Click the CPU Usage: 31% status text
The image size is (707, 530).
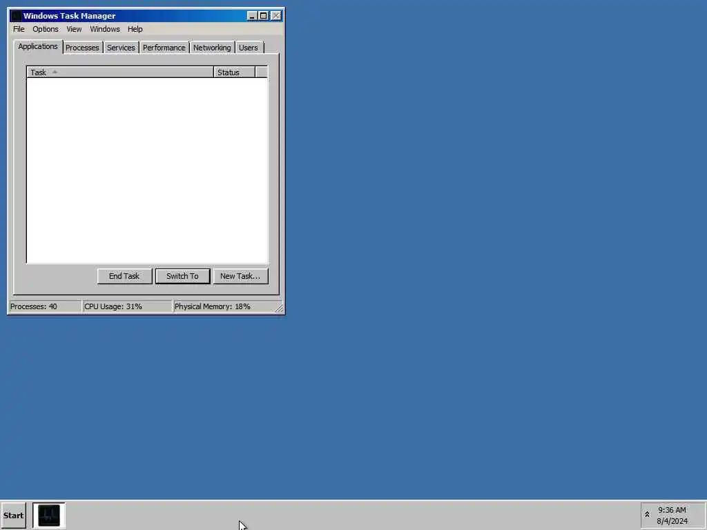(x=113, y=306)
